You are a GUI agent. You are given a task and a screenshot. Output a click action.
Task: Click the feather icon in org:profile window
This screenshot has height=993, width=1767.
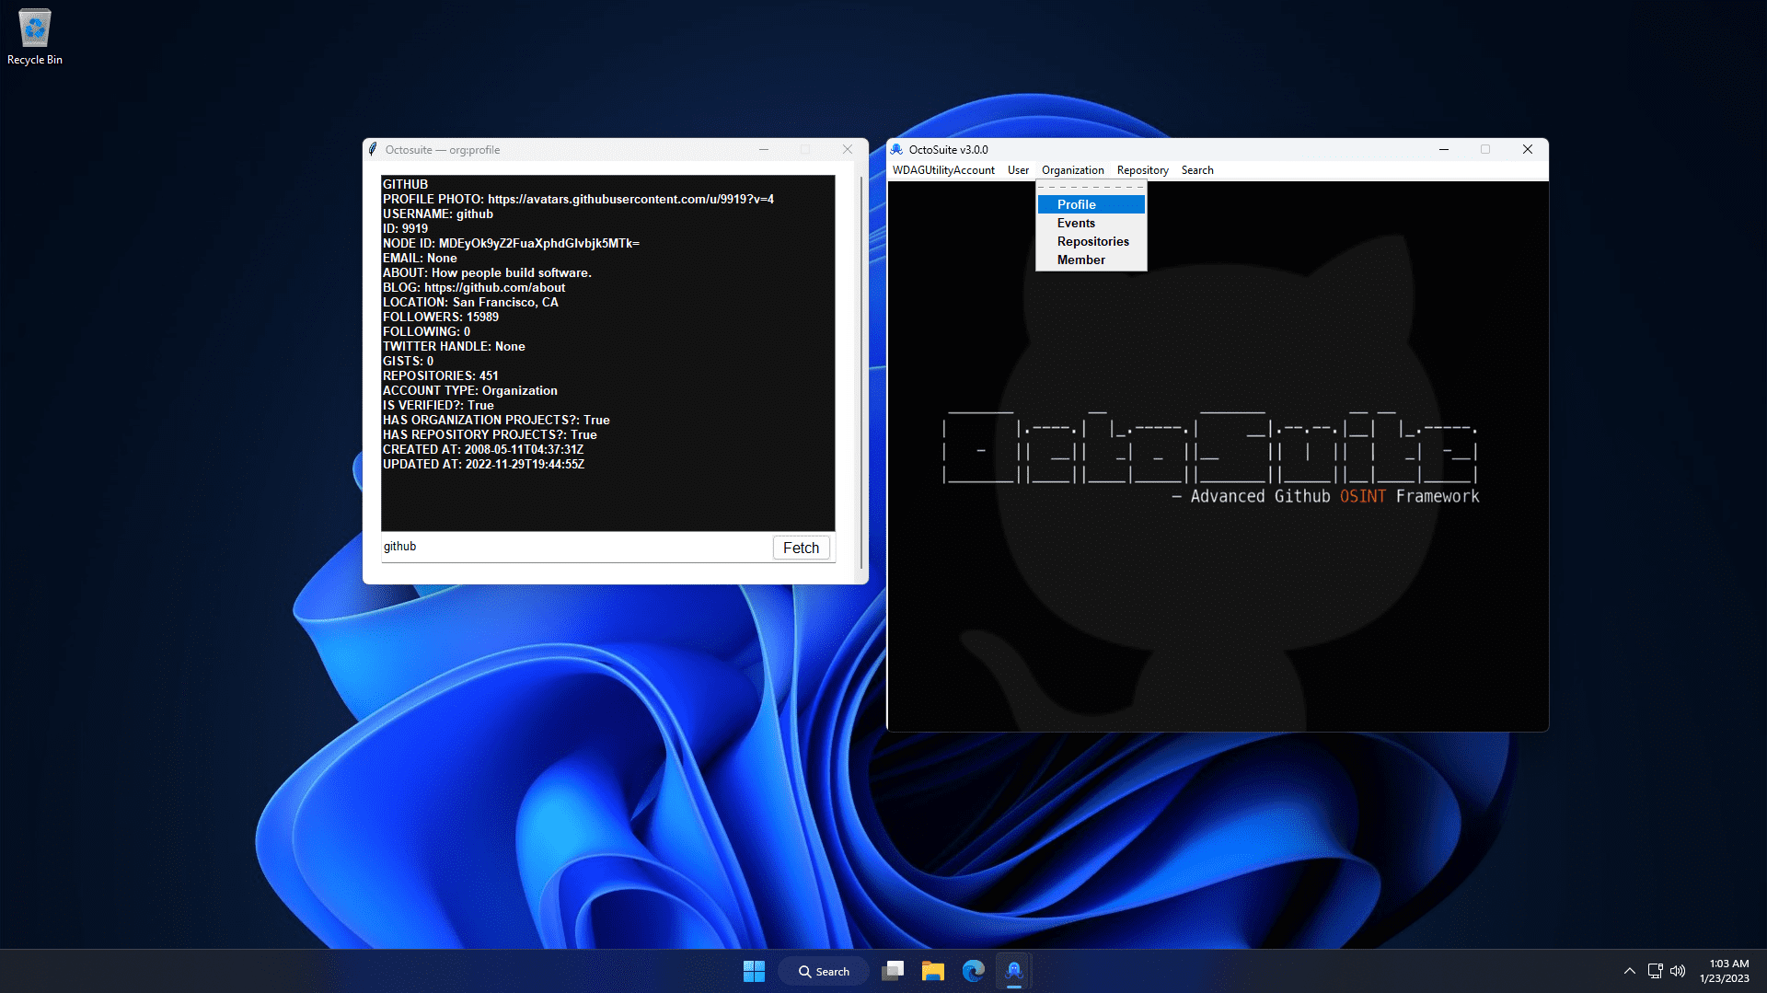pyautogui.click(x=373, y=149)
